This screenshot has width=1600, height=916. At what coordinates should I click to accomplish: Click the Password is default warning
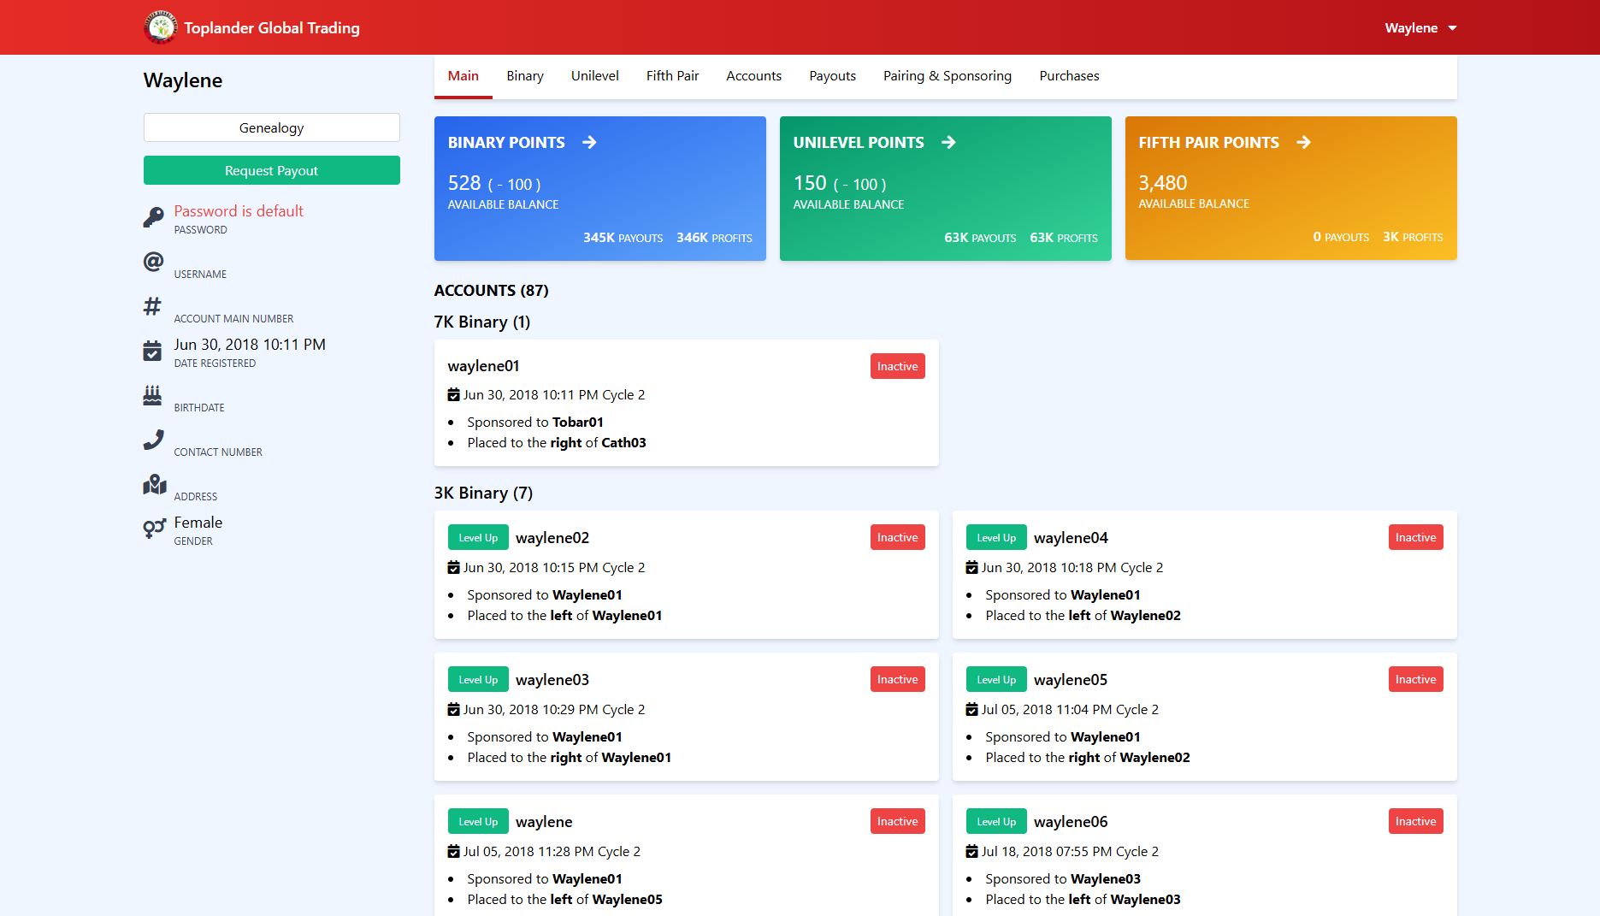[x=239, y=210]
